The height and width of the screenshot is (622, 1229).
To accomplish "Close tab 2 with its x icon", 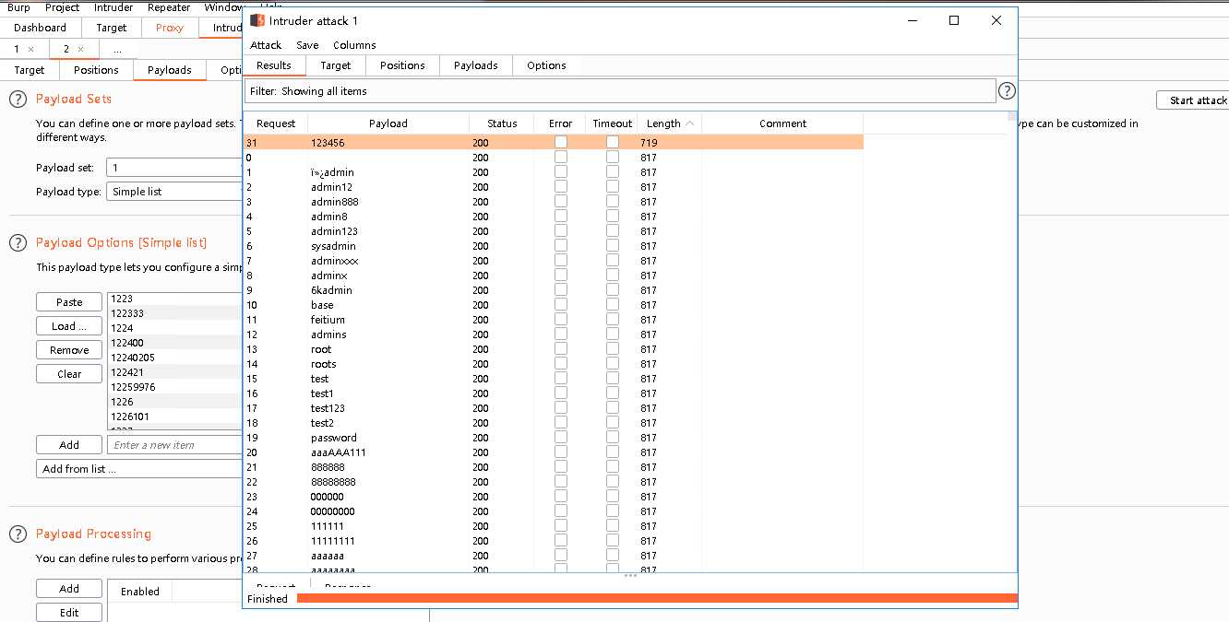I will coord(80,49).
